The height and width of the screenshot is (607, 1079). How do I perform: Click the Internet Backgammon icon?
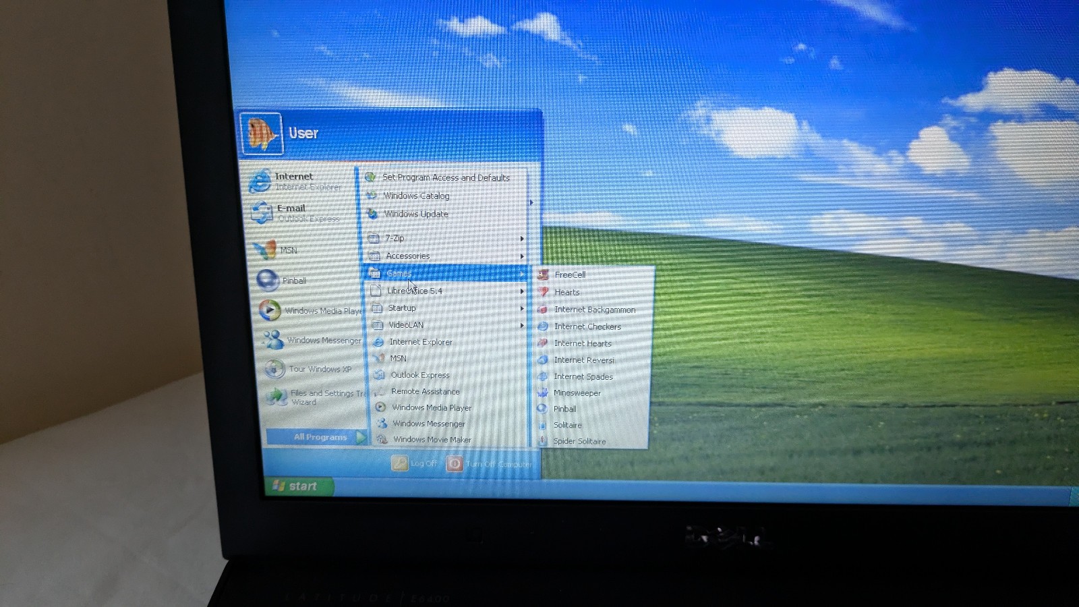(543, 310)
